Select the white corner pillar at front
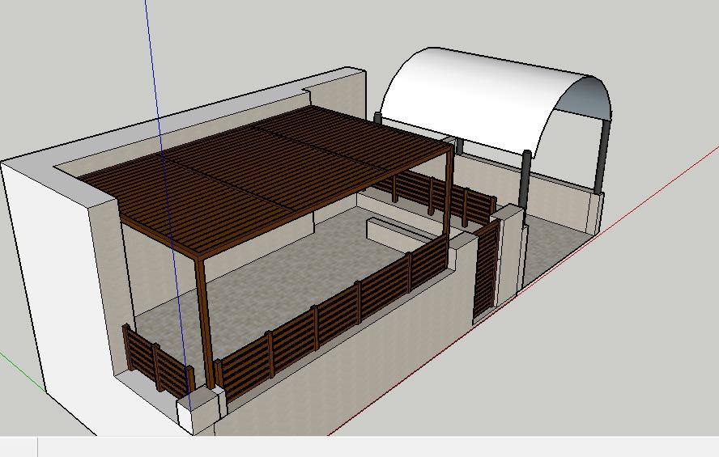 click(200, 411)
